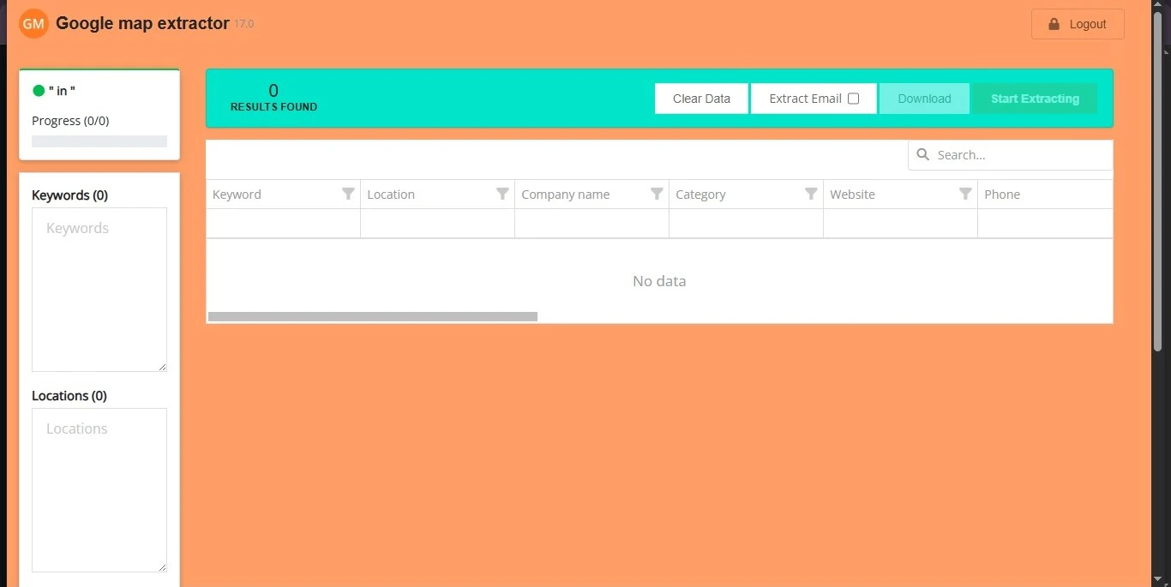The width and height of the screenshot is (1171, 587).
Task: Click the page's vertical scrollbar thumb
Action: click(1158, 180)
